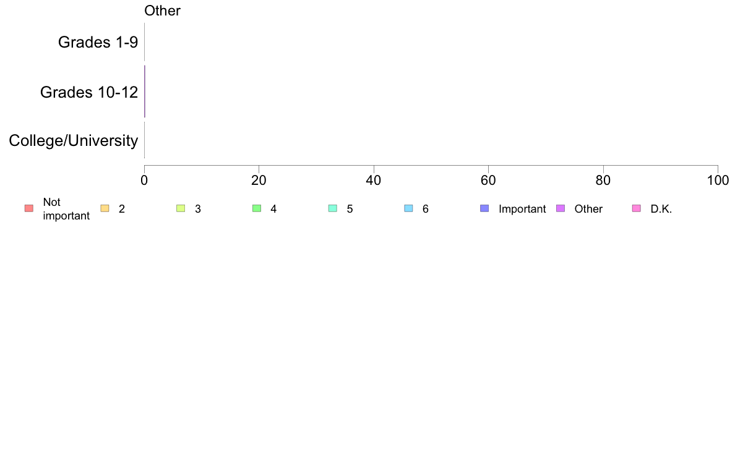
Task: Click the thin purple Grades 10-12 bar
Action: 145,91
